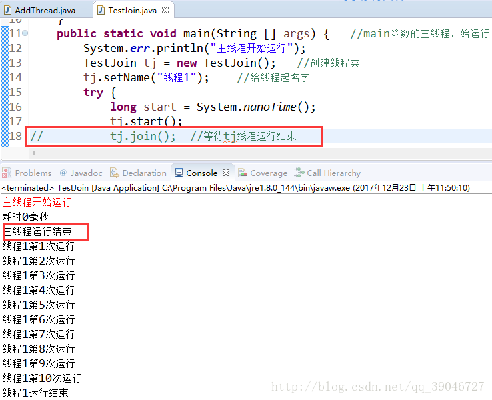This screenshot has height=400, width=492.
Task: Click the Javadoc @ icon
Action: (63, 173)
